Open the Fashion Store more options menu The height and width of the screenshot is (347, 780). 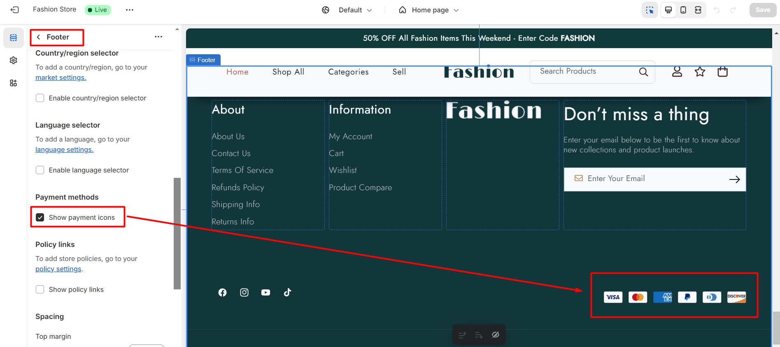130,10
